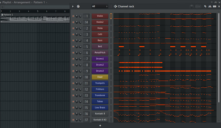Open the Playlist menu arrow at top left
The width and height of the screenshot is (221, 128).
[1, 2]
